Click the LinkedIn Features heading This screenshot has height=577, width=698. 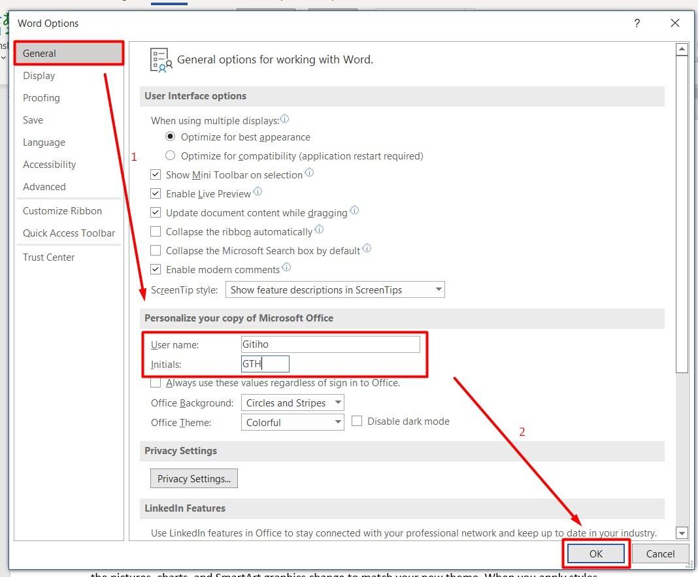point(185,508)
